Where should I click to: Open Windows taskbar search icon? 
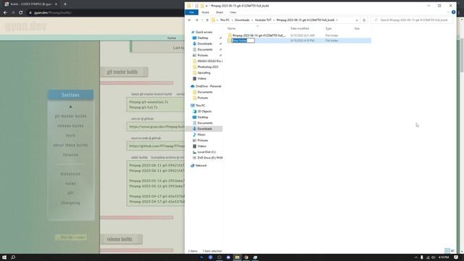click(x=13, y=257)
